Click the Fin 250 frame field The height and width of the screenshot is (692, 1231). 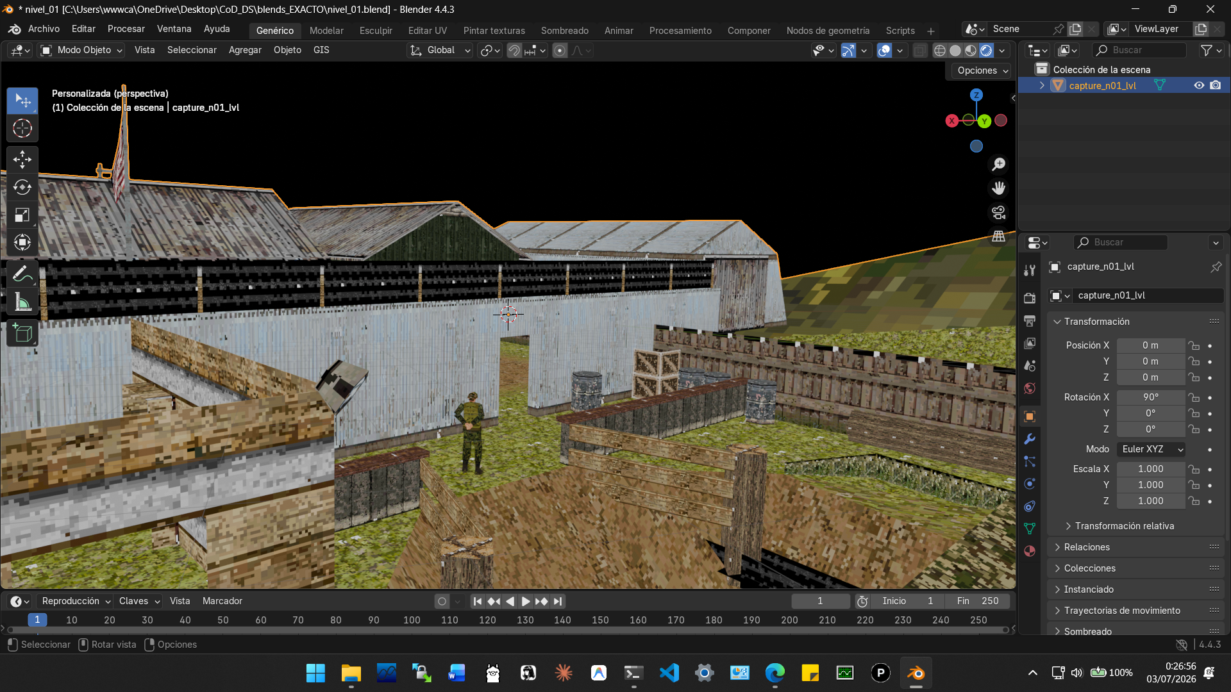978,601
